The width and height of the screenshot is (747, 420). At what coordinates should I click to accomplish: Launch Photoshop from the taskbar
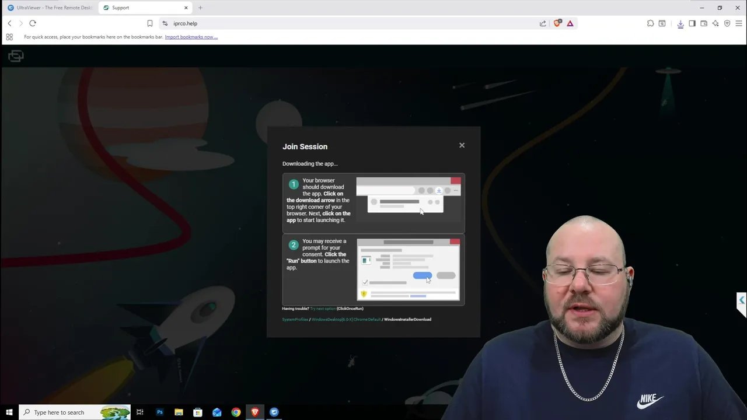(x=159, y=412)
